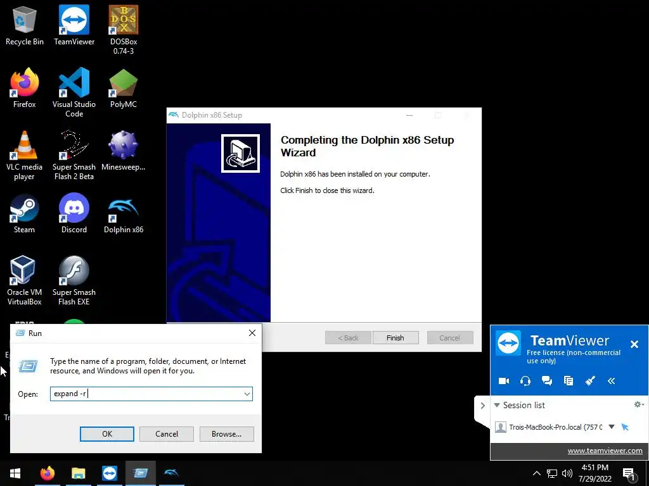Open dropdown arrow next to Trois-MacBook-Pro.local session
This screenshot has height=486, width=649.
pos(612,427)
